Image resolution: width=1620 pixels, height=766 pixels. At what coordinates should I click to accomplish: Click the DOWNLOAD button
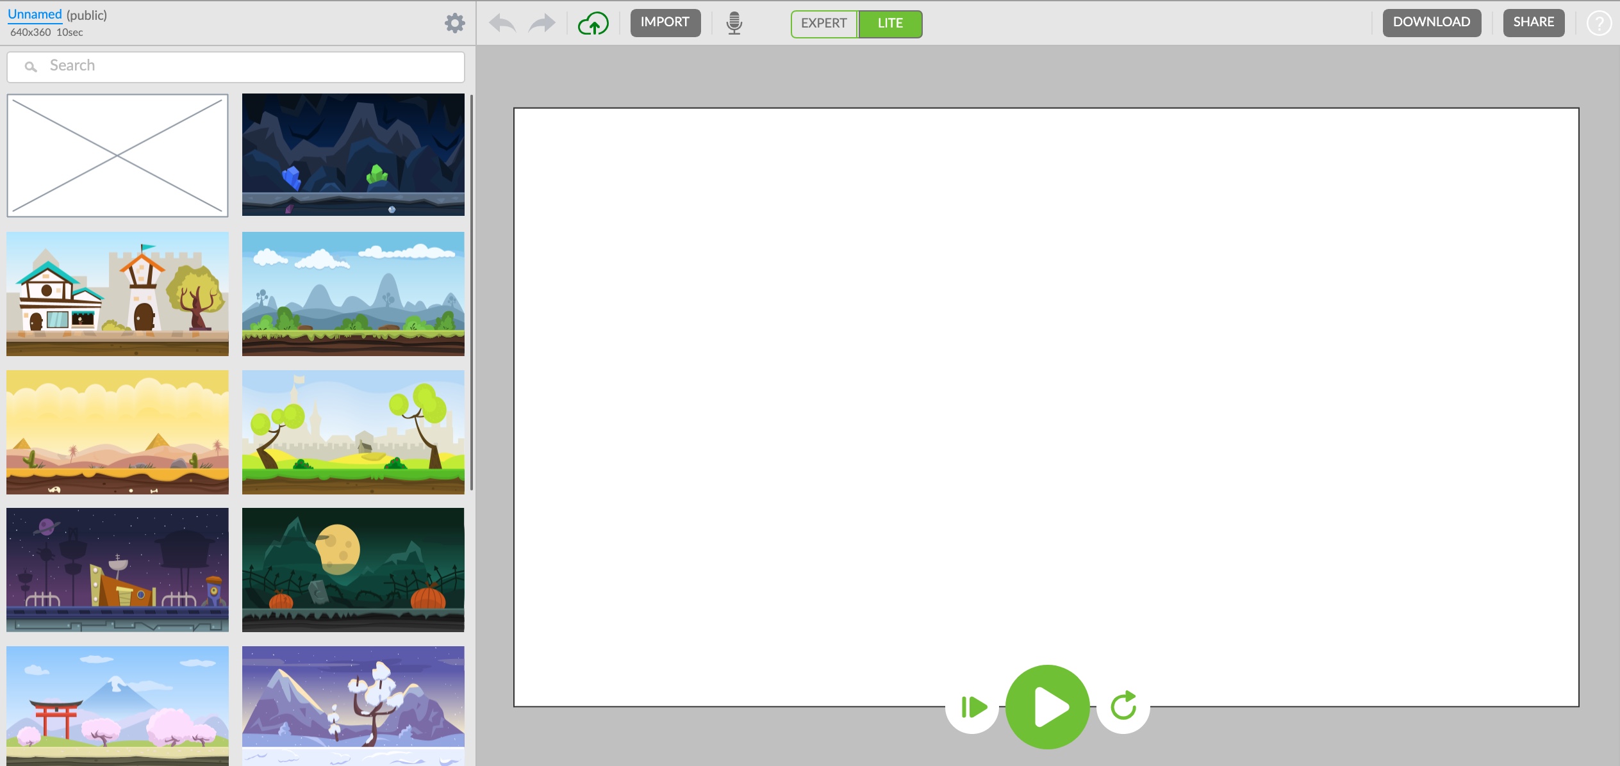tap(1432, 22)
